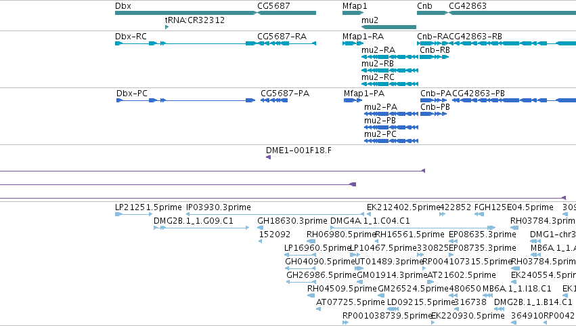Click the GH04090.5prime EST label
Screen dimensions: 576x326
(320, 262)
